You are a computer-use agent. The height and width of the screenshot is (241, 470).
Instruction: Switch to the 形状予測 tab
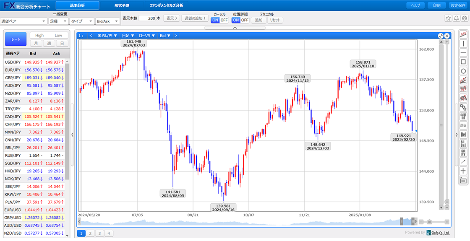122,5
